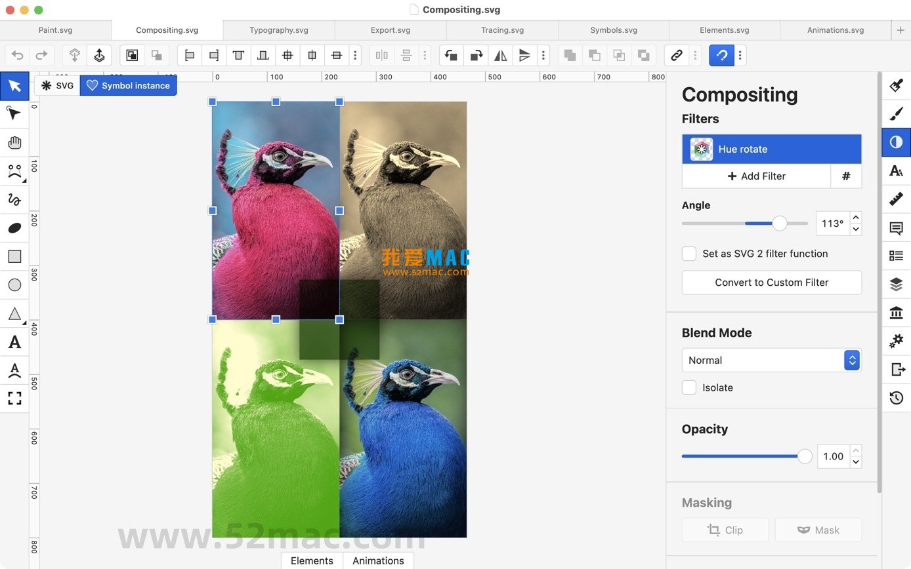Open the History clock panel

pyautogui.click(x=897, y=398)
